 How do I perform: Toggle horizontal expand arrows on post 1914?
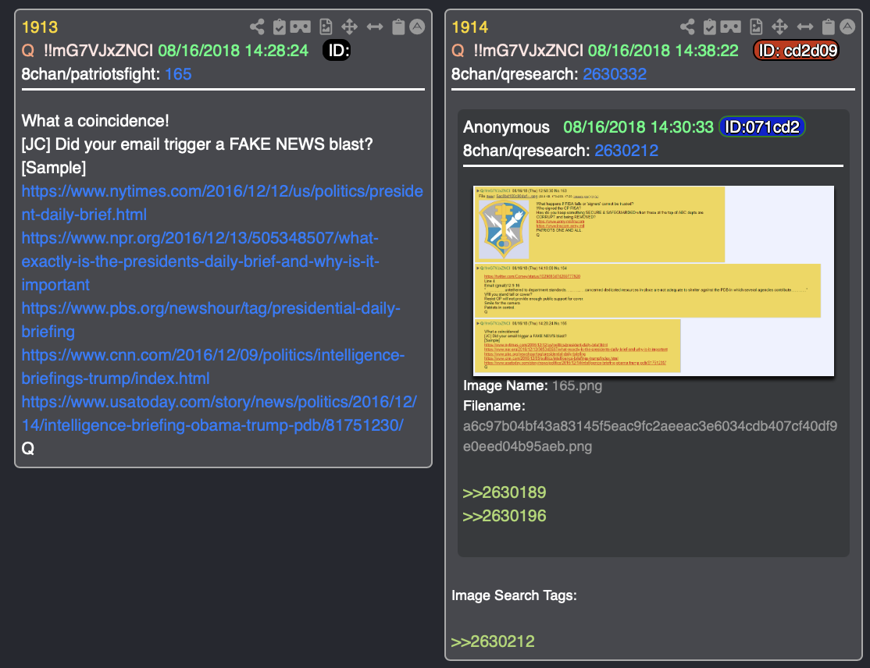tap(805, 27)
